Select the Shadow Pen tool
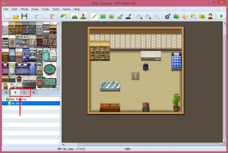 129,16
